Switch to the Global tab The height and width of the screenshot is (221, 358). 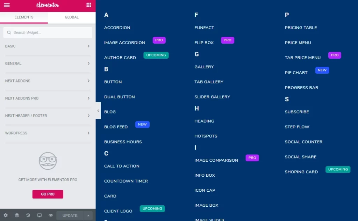coord(71,17)
